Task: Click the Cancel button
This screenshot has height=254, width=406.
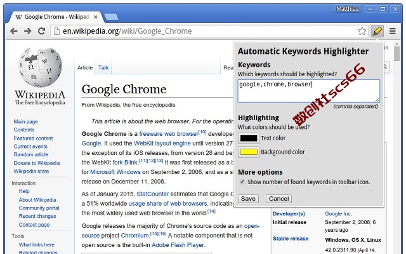Action: click(x=278, y=199)
